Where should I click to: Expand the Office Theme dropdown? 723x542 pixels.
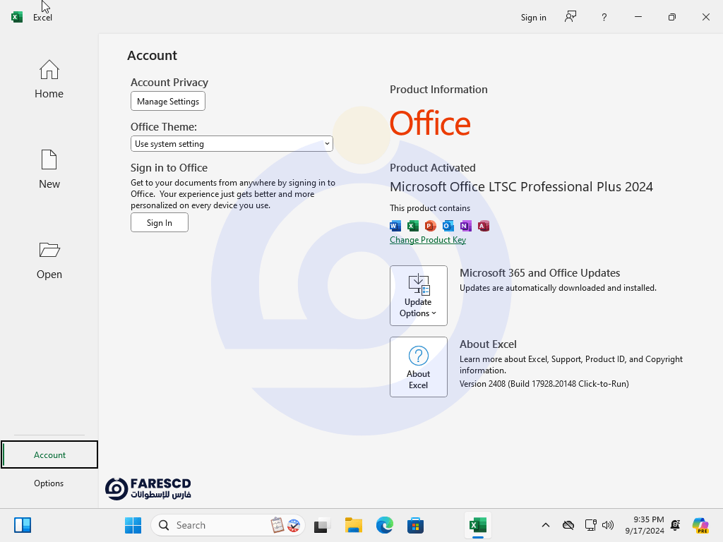[x=232, y=144]
